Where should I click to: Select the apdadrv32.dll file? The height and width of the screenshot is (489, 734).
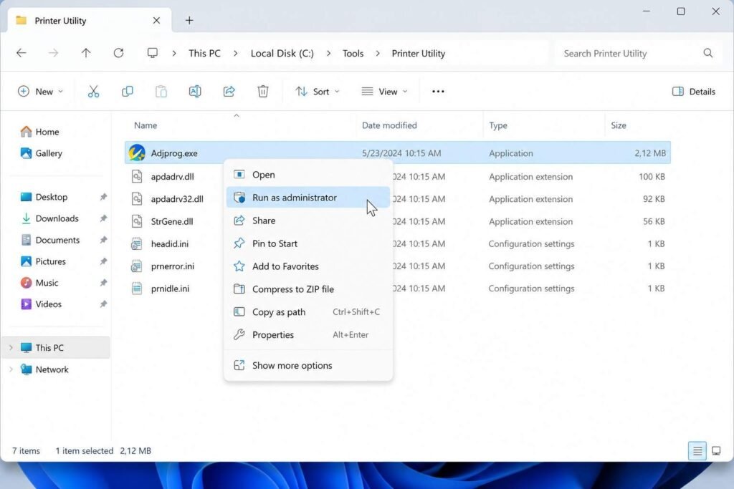tap(398, 199)
